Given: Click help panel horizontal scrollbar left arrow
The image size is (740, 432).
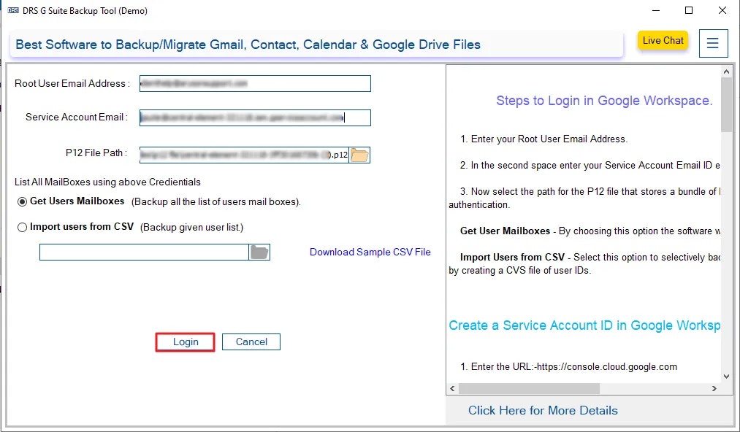Looking at the screenshot, I should tap(452, 389).
